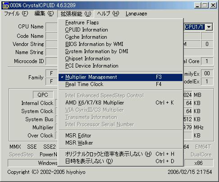Open MSR Walker
Screen dimensions: 219x182
pyautogui.click(x=121, y=143)
